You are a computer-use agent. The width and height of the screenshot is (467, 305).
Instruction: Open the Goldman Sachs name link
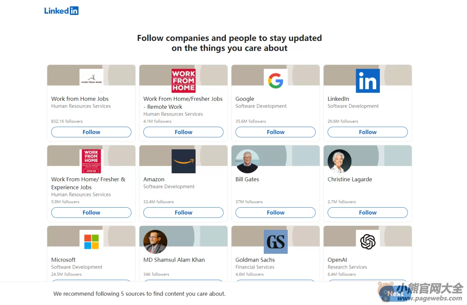click(255, 260)
